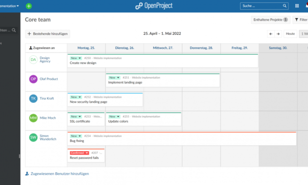Click the #250 work package ID
This screenshot has height=185, width=308.
[x=87, y=58]
